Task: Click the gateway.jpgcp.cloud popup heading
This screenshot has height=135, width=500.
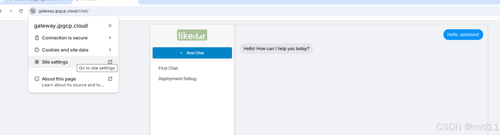Action: point(61,26)
